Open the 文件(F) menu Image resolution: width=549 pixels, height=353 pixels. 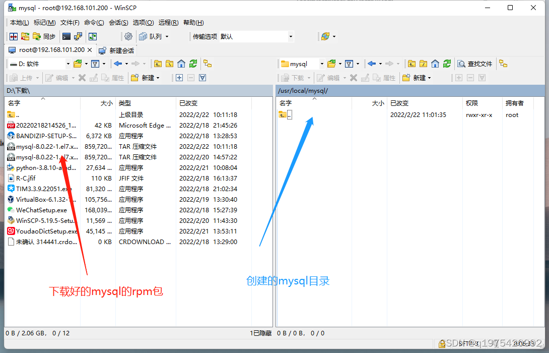point(70,22)
